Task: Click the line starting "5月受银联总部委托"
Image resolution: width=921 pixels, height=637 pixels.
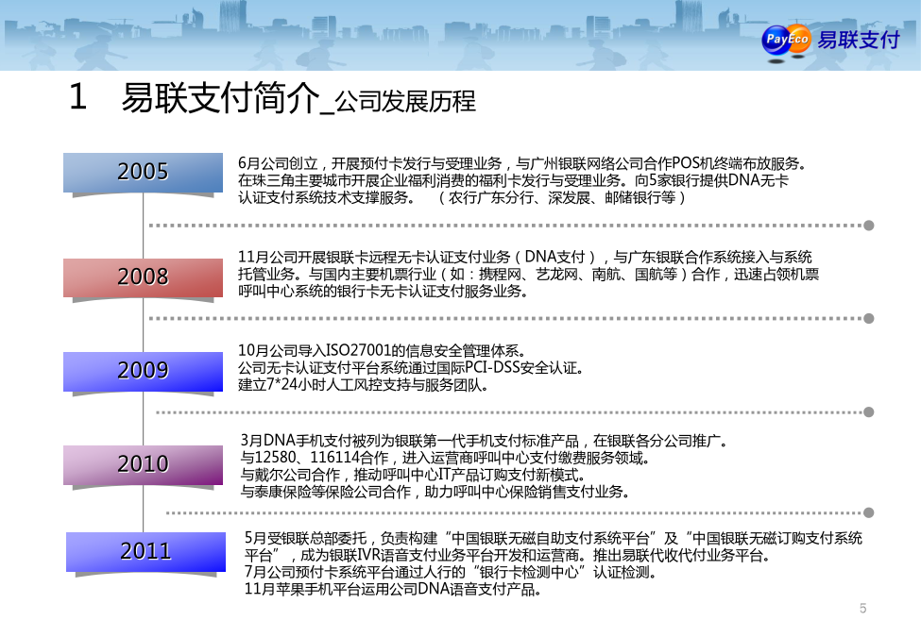Action: pos(554,539)
